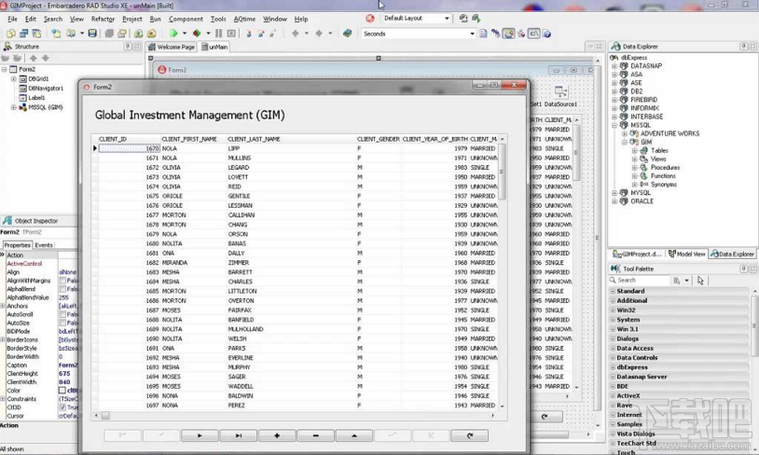
Task: Expand the Standard category in Tool Palette
Action: (x=613, y=292)
